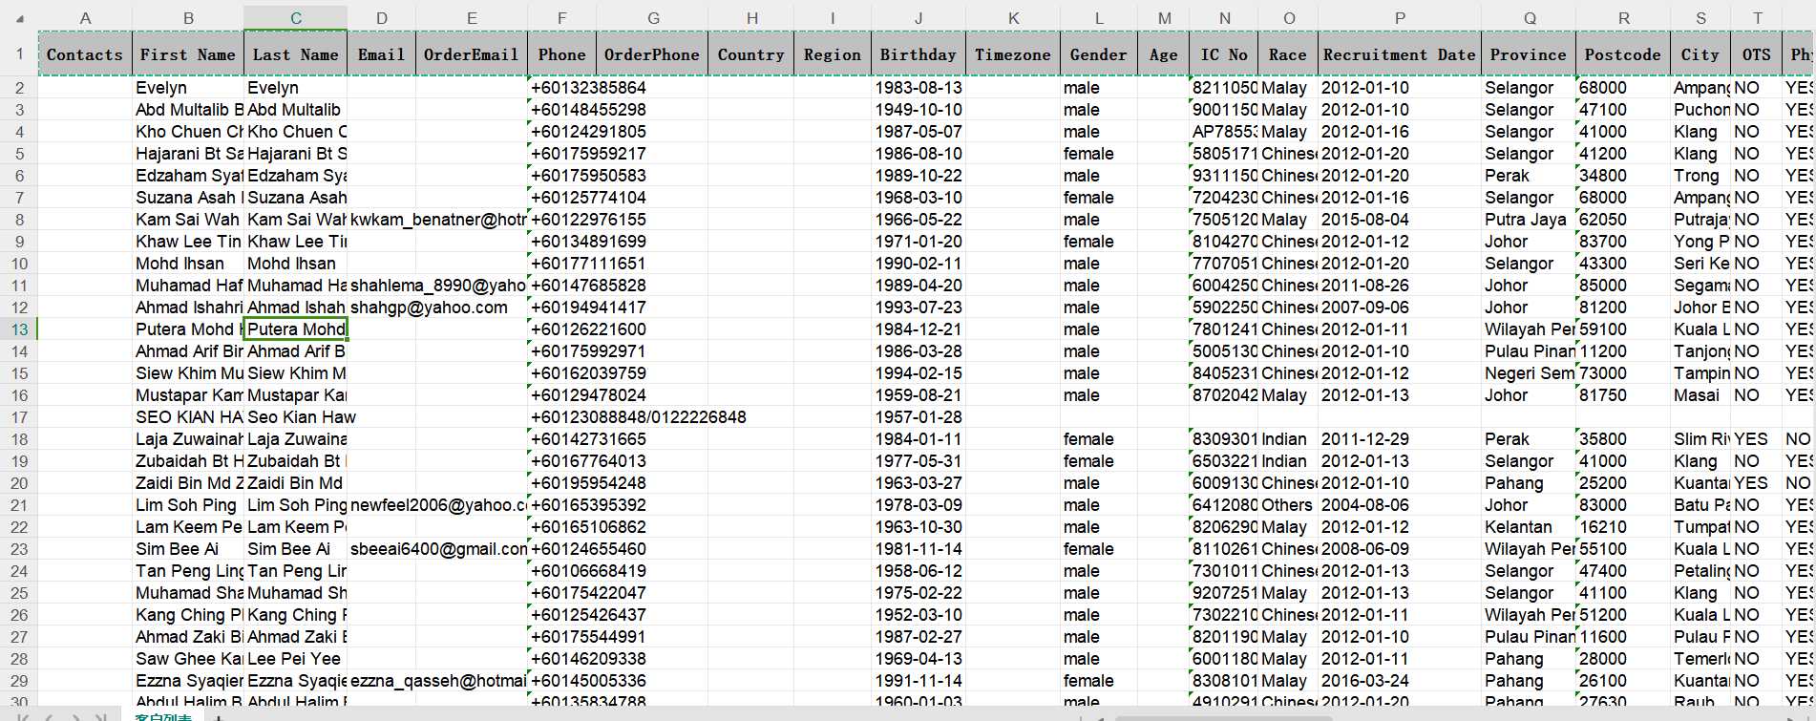Click province cell 'Putra Jaya'
This screenshot has height=721, width=1816.
coord(1529,220)
